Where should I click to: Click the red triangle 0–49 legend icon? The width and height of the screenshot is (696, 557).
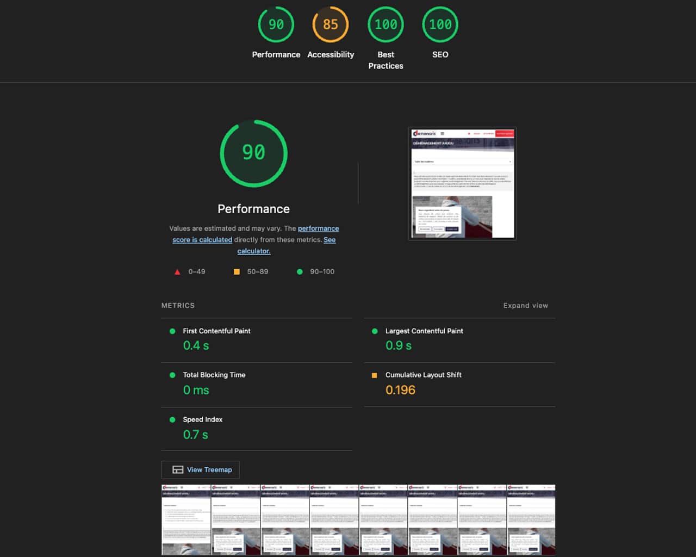pyautogui.click(x=177, y=272)
